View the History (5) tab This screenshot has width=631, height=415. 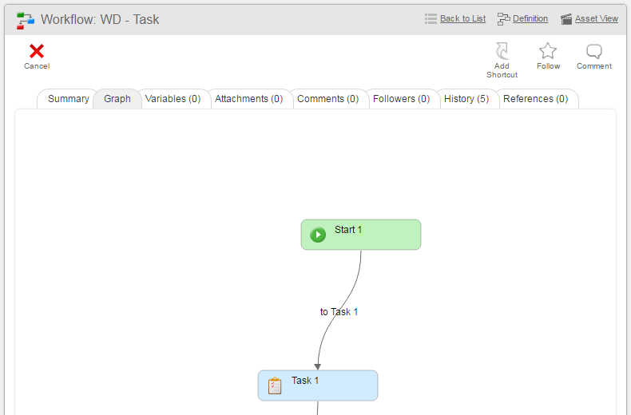[x=466, y=99]
